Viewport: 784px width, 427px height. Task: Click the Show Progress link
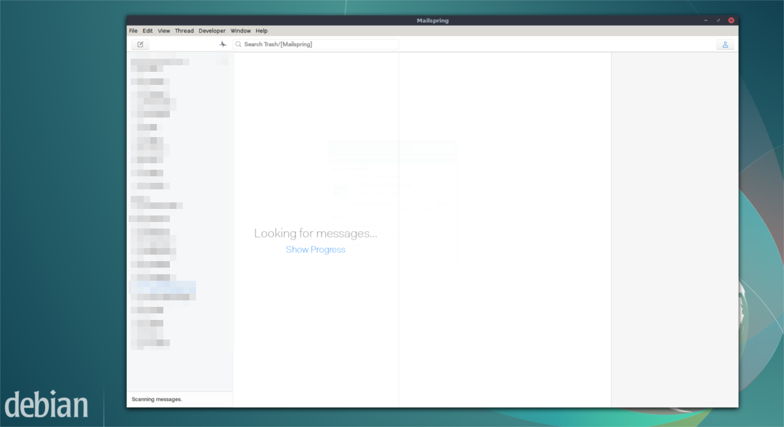click(x=316, y=249)
